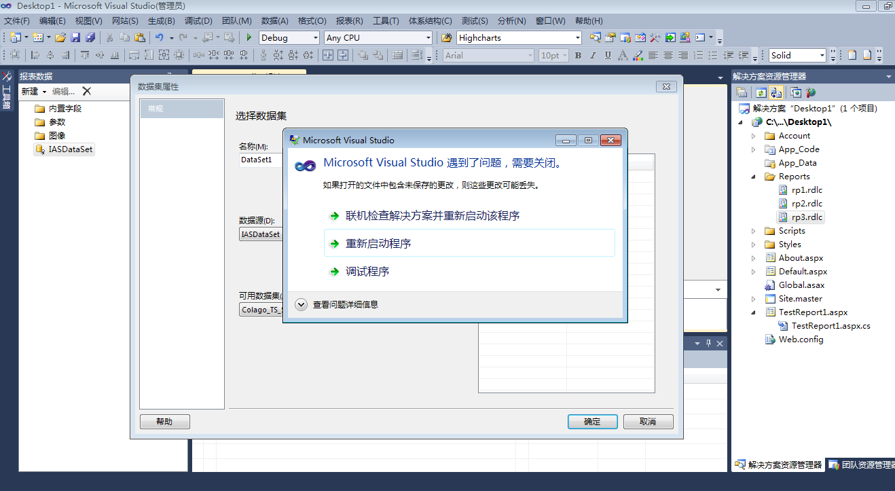895x491 pixels.
Task: Click the Toolbox icon with crossed tools
Action: click(x=7, y=77)
